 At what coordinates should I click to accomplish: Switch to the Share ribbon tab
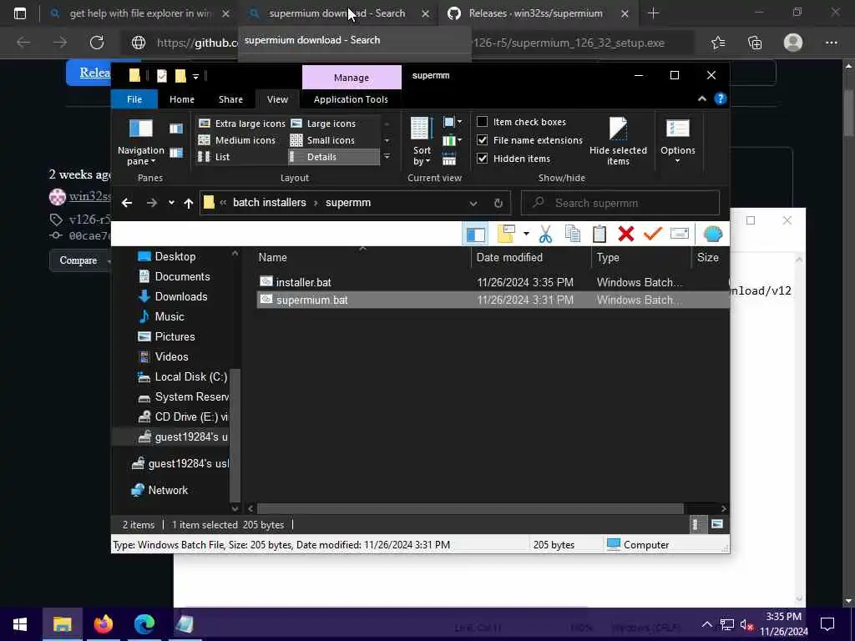click(230, 99)
